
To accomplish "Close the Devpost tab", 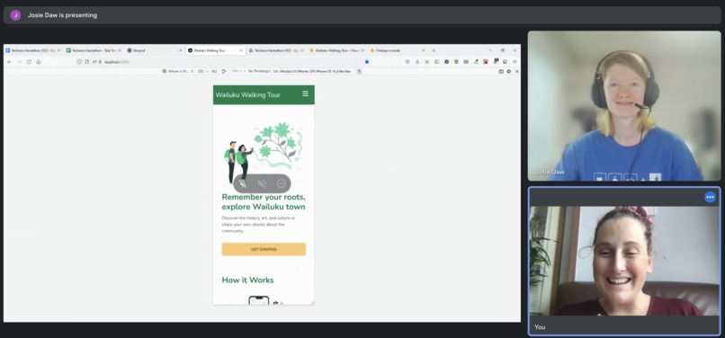I will coord(180,50).
